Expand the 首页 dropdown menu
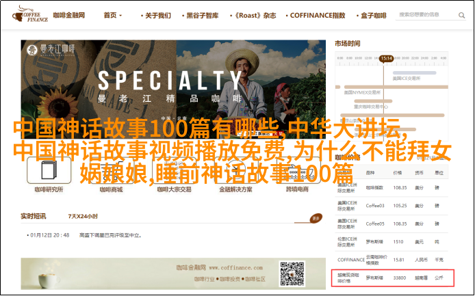Image resolution: width=475 pixels, height=296 pixels. (112, 15)
